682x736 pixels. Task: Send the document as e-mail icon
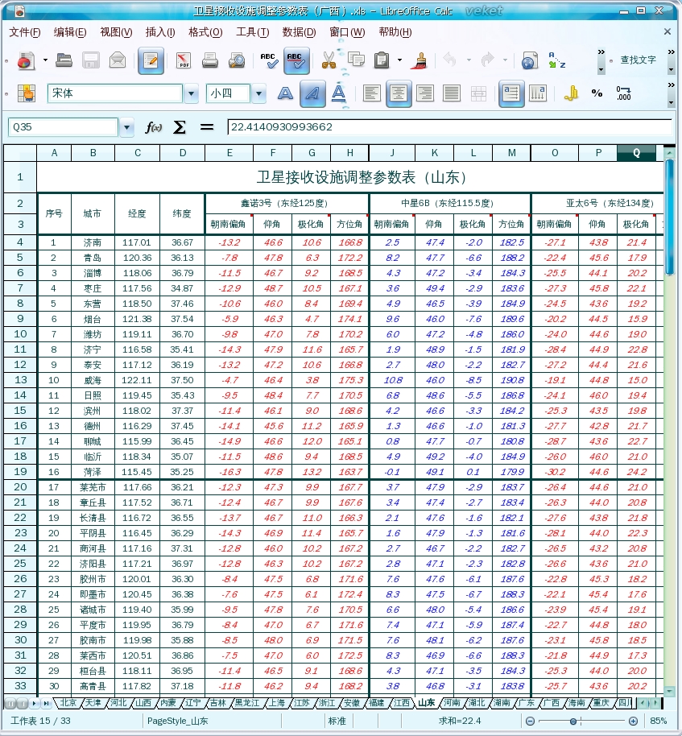pyautogui.click(x=118, y=60)
